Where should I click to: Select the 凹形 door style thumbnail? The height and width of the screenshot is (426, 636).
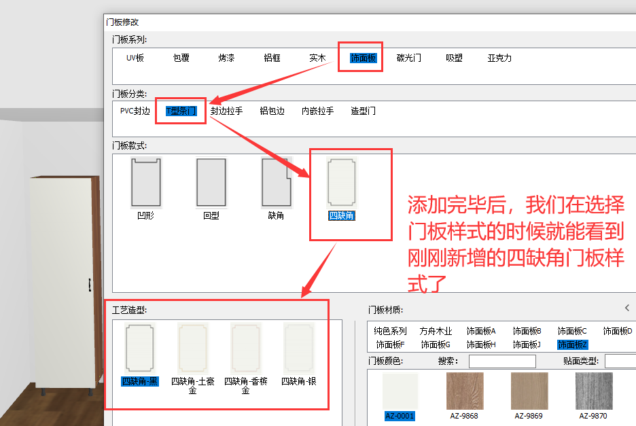[145, 183]
